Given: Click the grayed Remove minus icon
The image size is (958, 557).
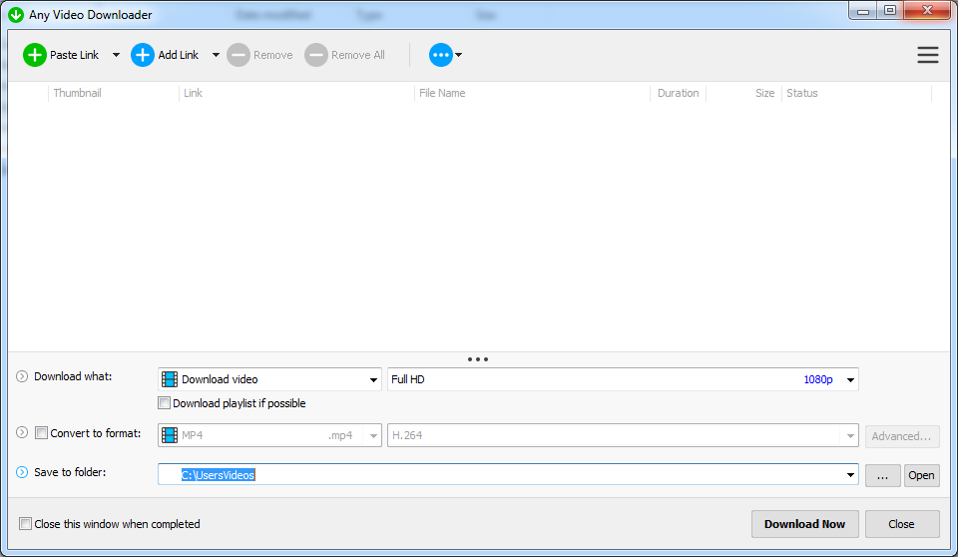Looking at the screenshot, I should coord(239,55).
